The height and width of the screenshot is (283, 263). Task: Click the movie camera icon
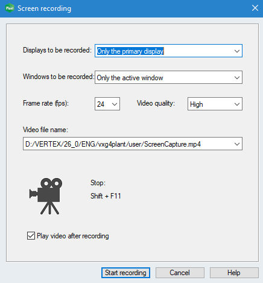46,196
